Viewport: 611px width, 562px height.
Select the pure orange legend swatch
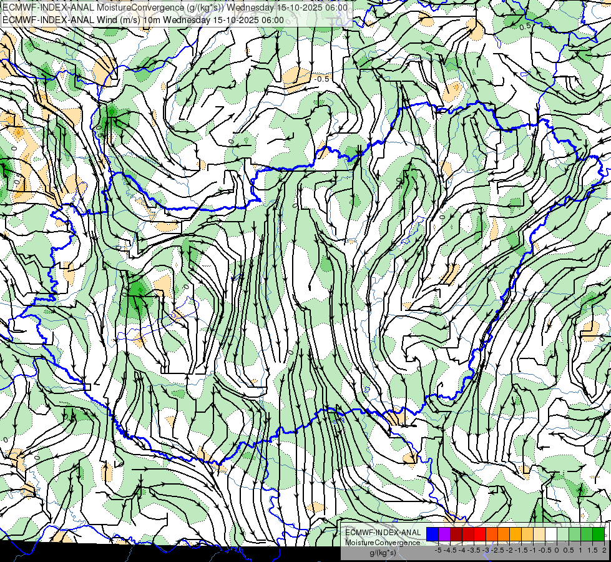pyautogui.click(x=504, y=534)
